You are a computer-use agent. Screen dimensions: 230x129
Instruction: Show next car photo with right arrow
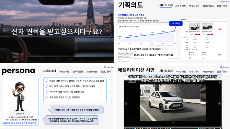tap(219, 104)
